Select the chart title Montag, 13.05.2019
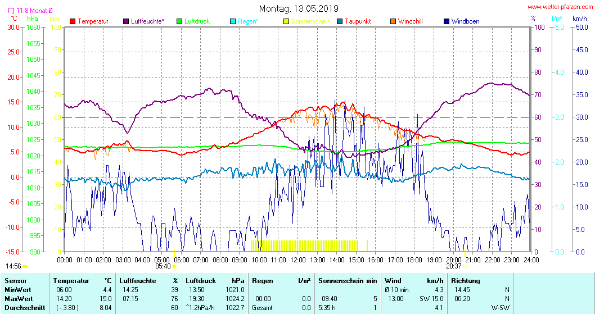 tap(299, 8)
